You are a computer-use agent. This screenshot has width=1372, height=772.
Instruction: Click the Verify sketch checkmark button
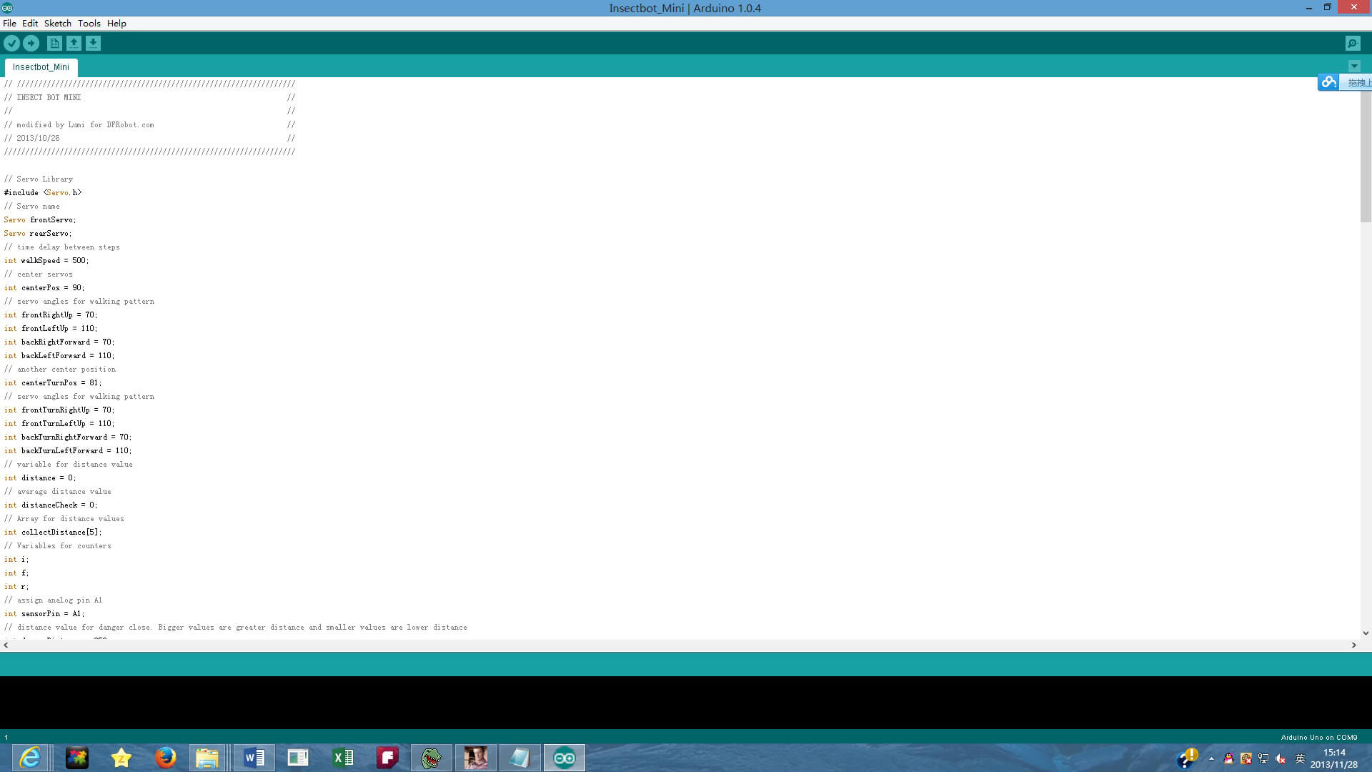point(11,44)
